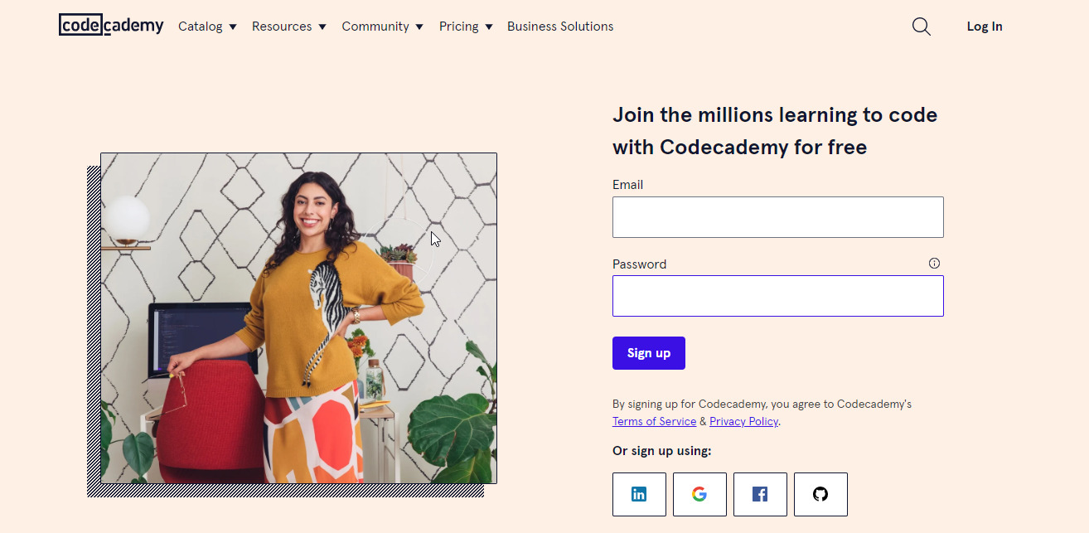Expand the Pricing dropdown
This screenshot has height=533, width=1089.
465,26
